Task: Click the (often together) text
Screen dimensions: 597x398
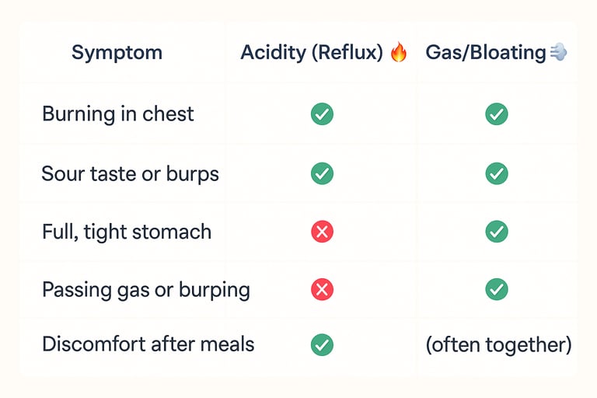Action: coord(498,345)
